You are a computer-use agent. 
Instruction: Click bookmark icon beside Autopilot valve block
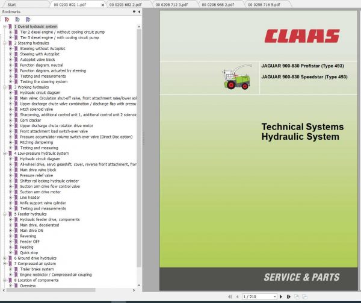[x=16, y=60]
